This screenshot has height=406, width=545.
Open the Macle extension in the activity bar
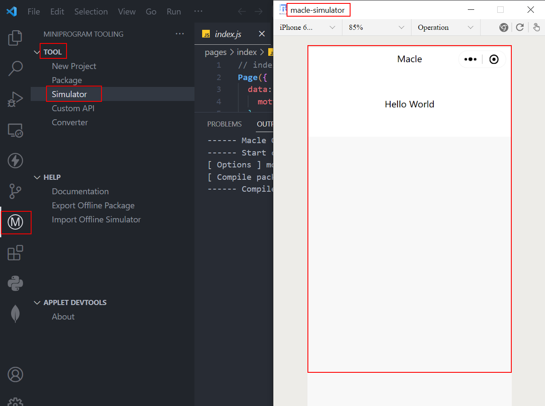coord(15,222)
